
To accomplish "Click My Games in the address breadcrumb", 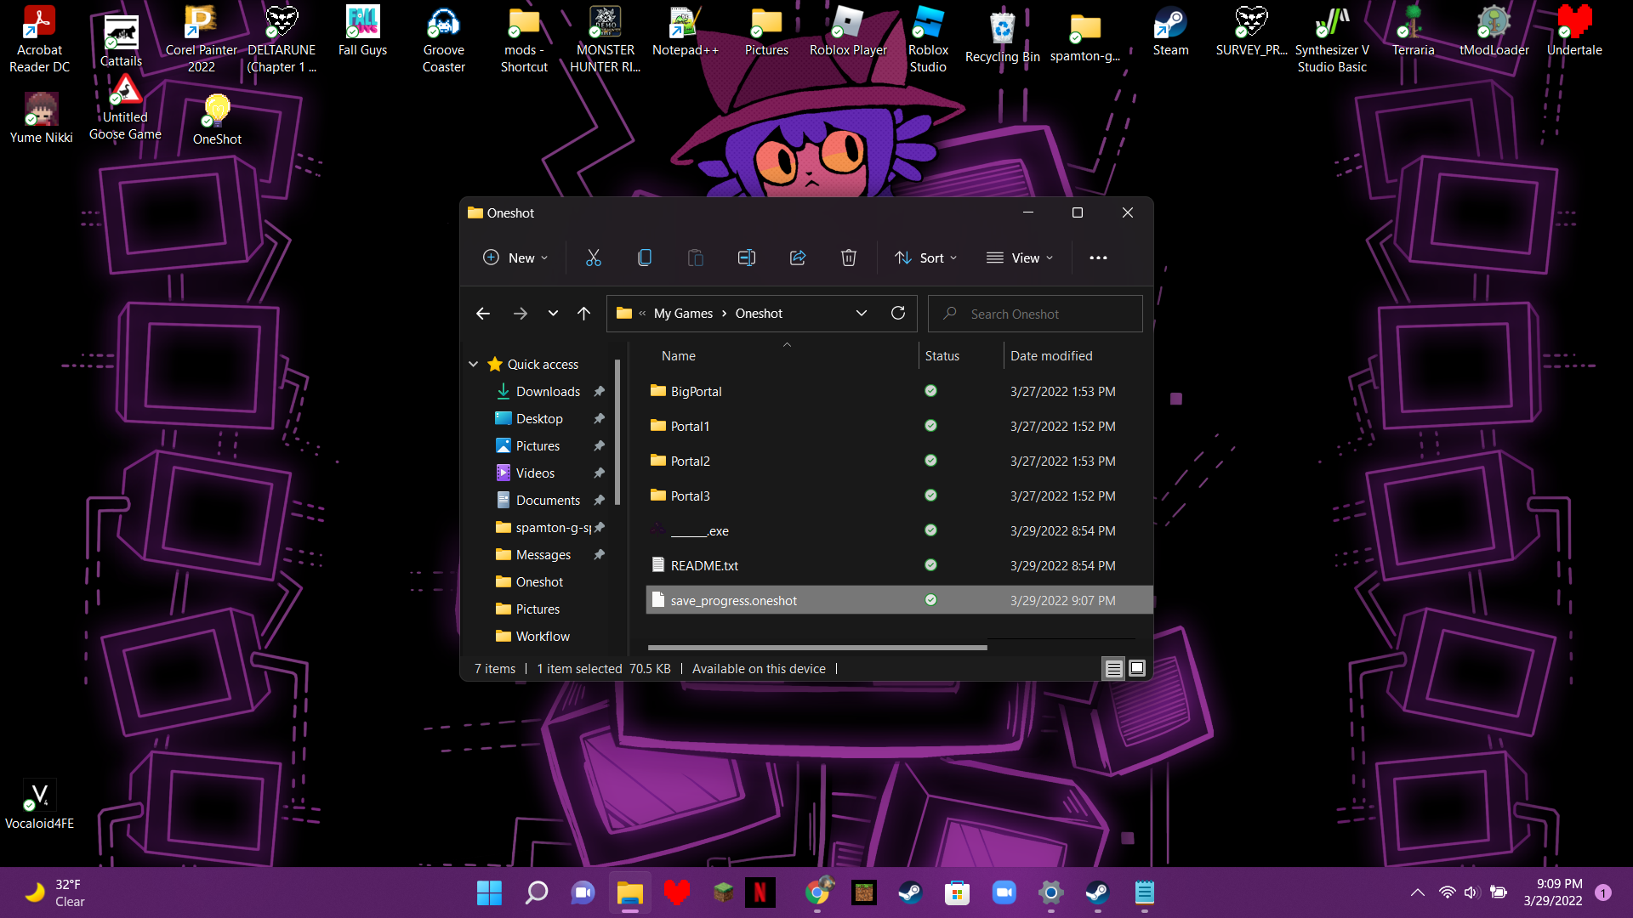I will click(x=683, y=314).
